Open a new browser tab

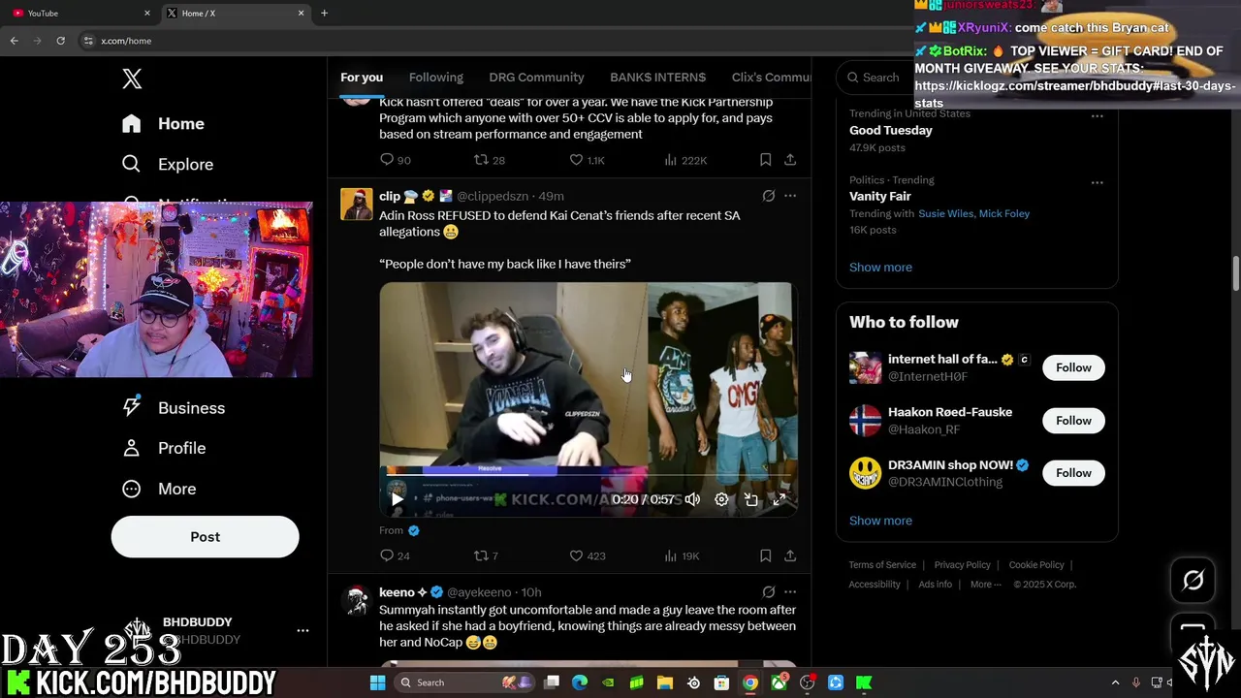click(x=324, y=13)
